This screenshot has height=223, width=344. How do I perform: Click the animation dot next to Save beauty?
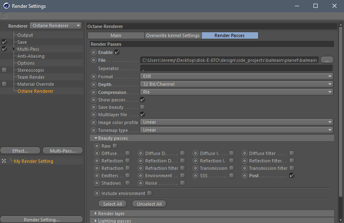coord(94,107)
